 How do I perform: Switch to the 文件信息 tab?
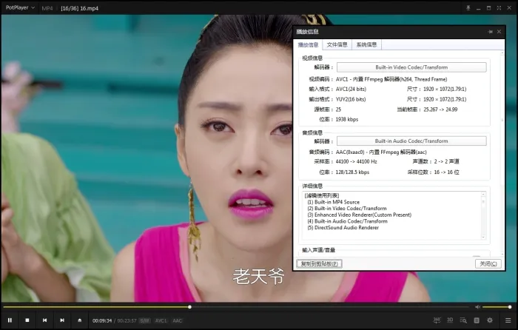(337, 44)
